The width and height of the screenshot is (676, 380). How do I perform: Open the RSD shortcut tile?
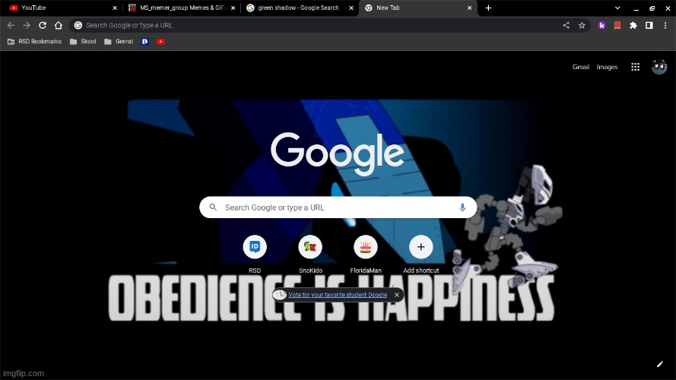255,254
